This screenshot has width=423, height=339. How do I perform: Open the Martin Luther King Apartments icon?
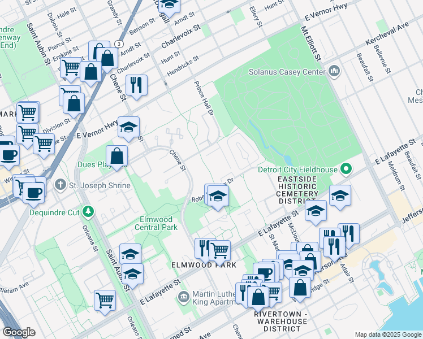[183, 297]
